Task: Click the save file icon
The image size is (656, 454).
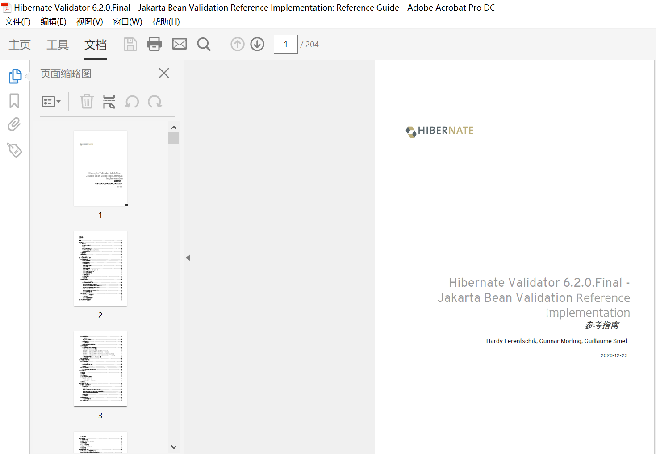Action: (x=130, y=44)
